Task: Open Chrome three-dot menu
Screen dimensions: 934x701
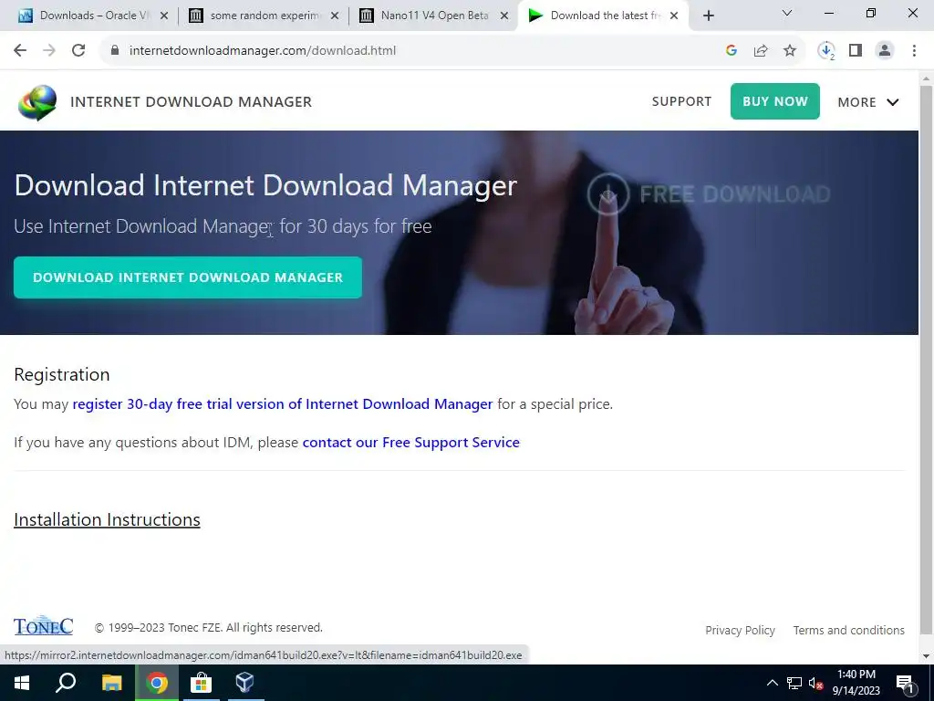Action: point(914,51)
